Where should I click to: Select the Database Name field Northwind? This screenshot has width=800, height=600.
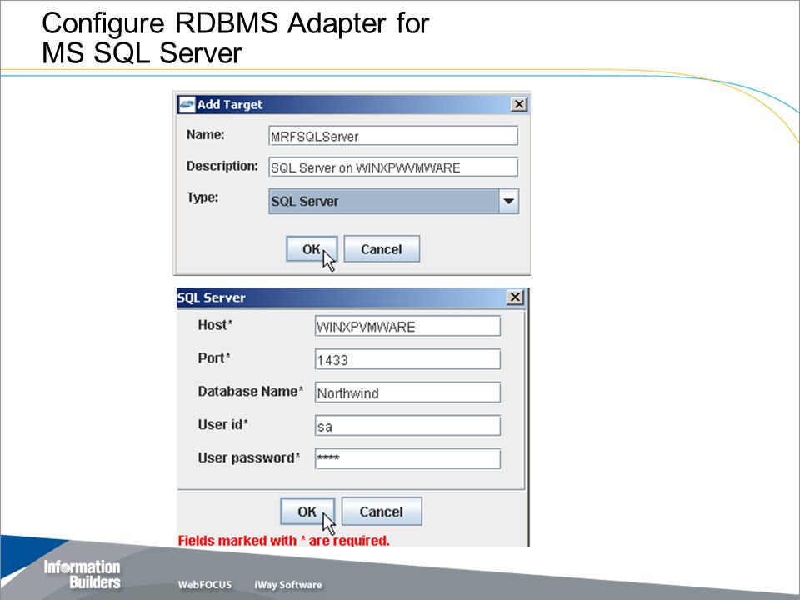(x=407, y=392)
